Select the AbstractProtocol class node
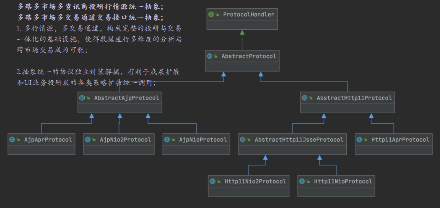The width and height of the screenshot is (441, 209). (242, 61)
